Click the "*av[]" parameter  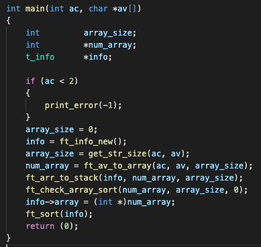point(124,9)
